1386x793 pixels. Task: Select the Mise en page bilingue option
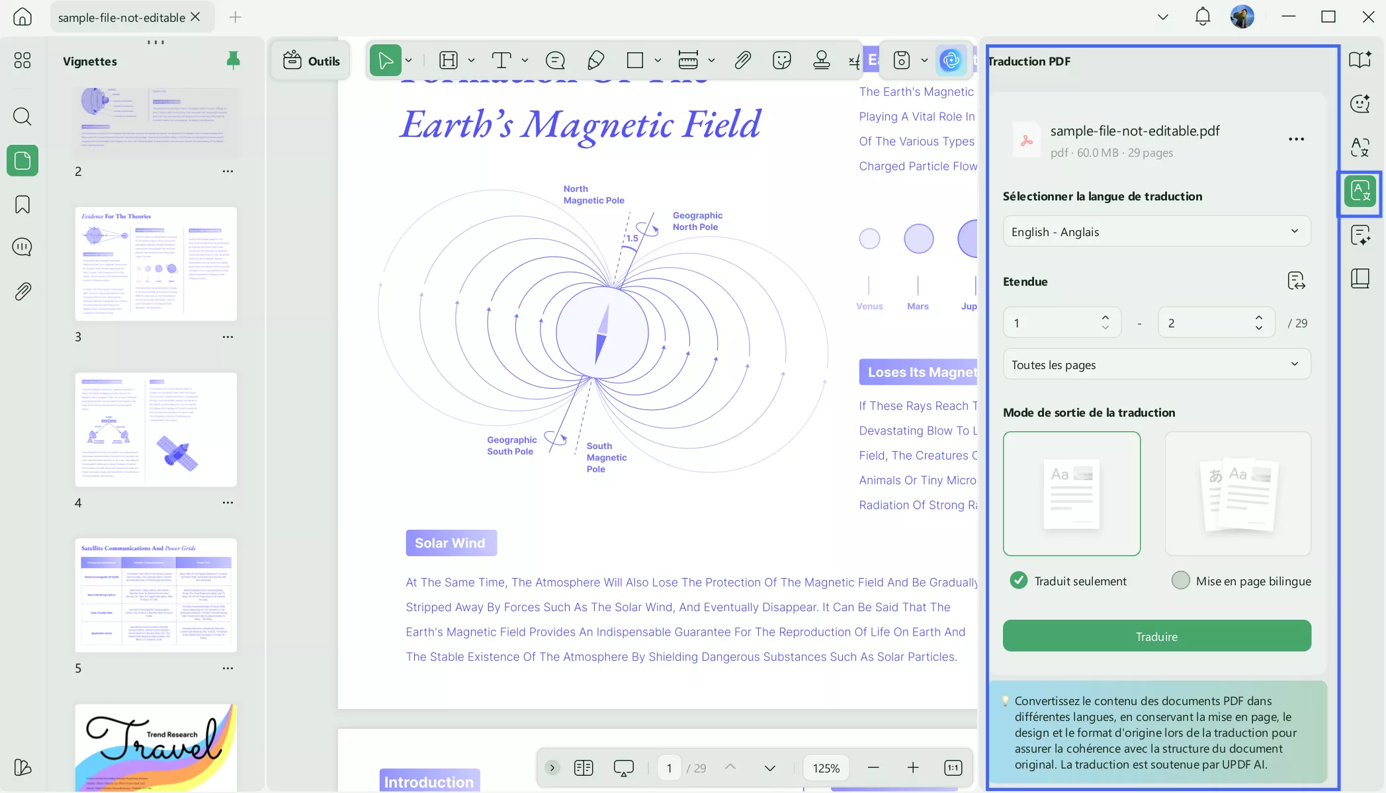1180,581
